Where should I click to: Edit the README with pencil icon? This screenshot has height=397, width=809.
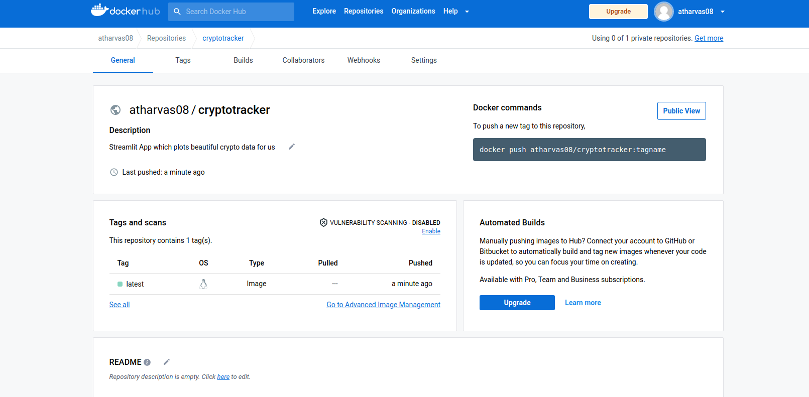(x=167, y=362)
